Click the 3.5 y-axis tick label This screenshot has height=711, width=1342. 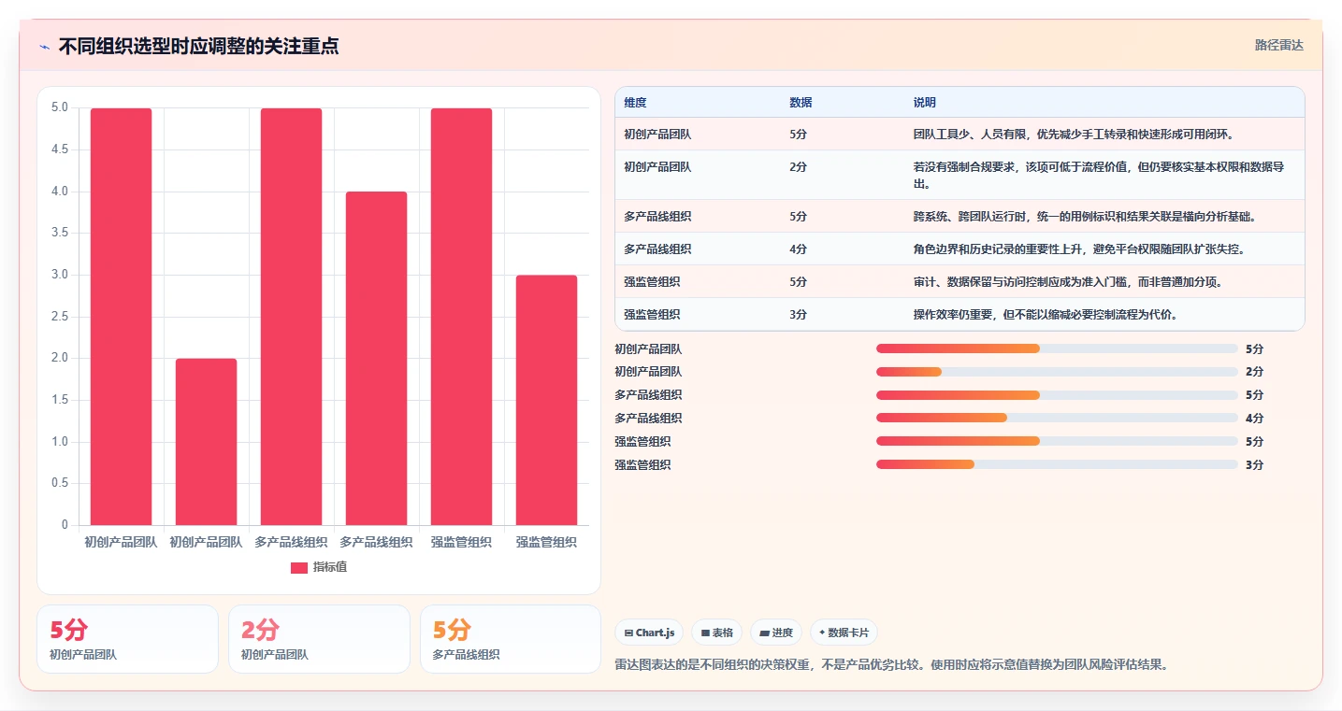click(x=59, y=233)
